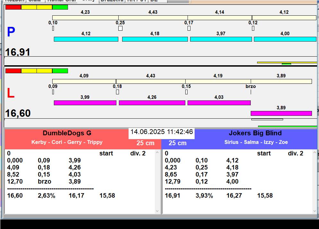
Task: Click the green start light in lane L
Action: (x=60, y=71)
